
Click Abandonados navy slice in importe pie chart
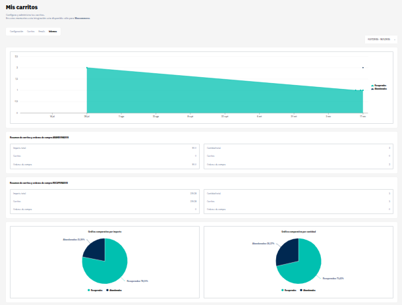coord(96,250)
